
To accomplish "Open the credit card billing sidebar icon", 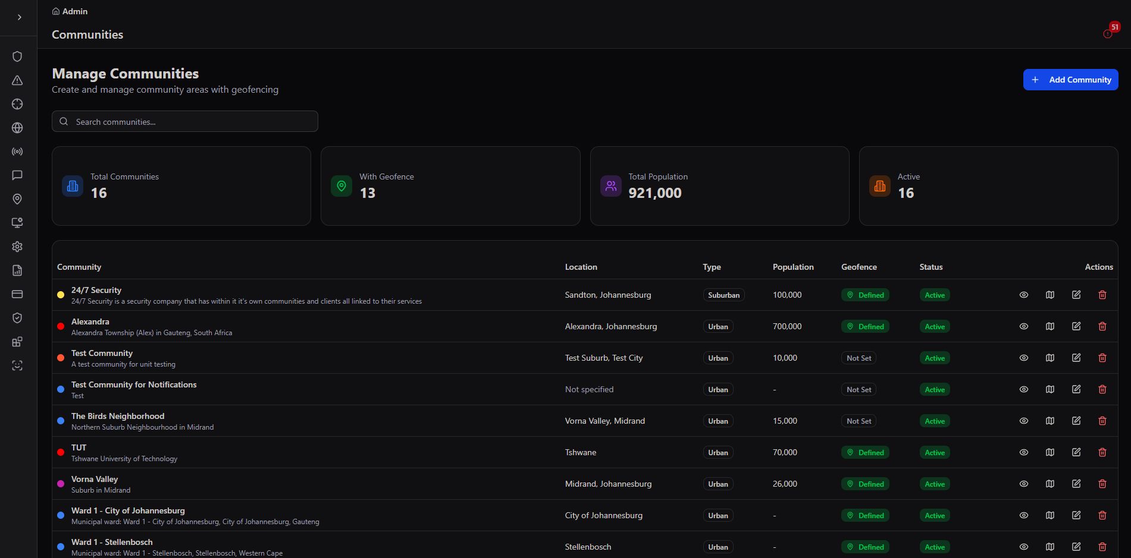I will (x=17, y=294).
